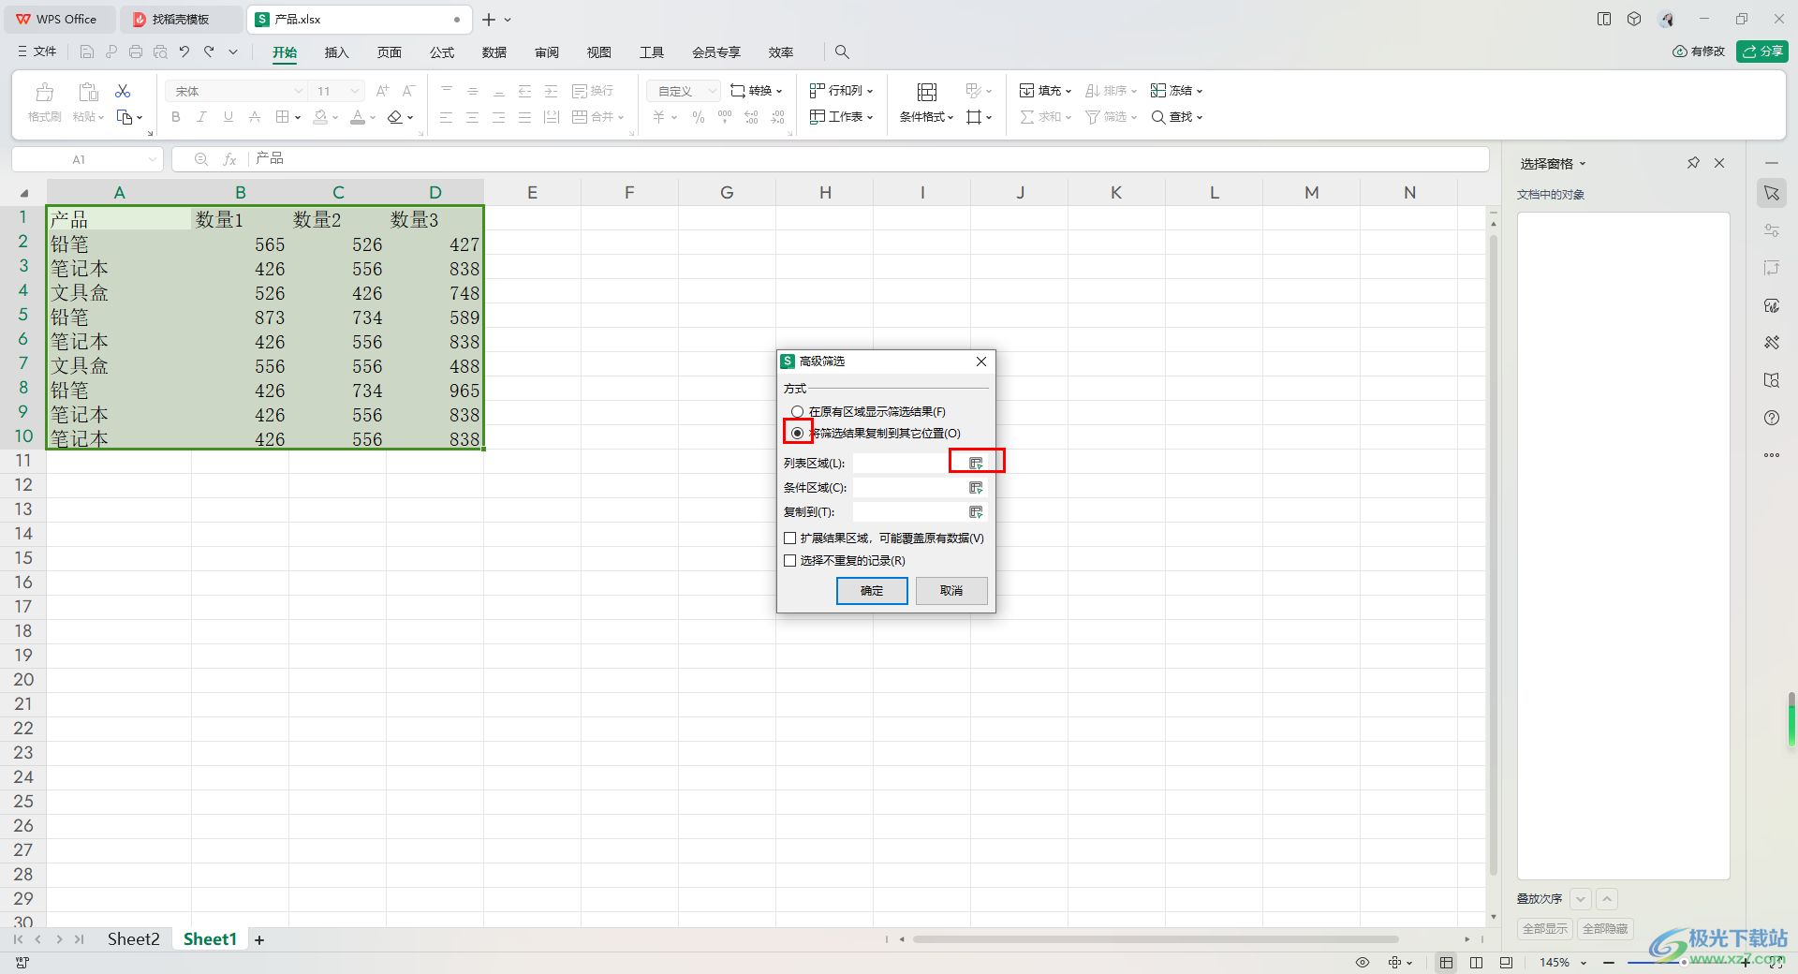Click into the list range input field
1798x974 pixels.
click(x=909, y=464)
